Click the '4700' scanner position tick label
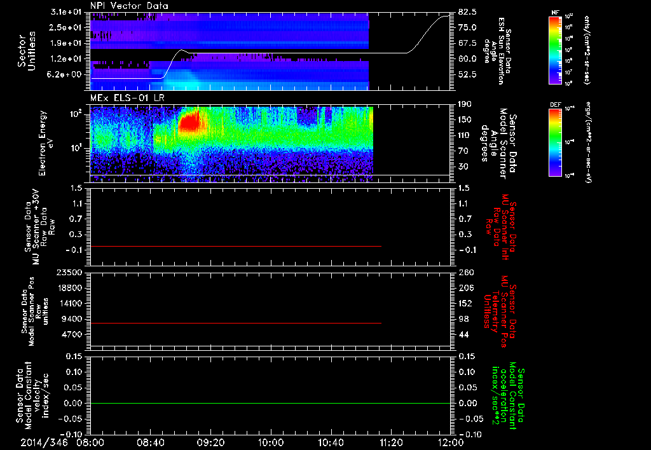The height and width of the screenshot is (450, 651). point(72,335)
